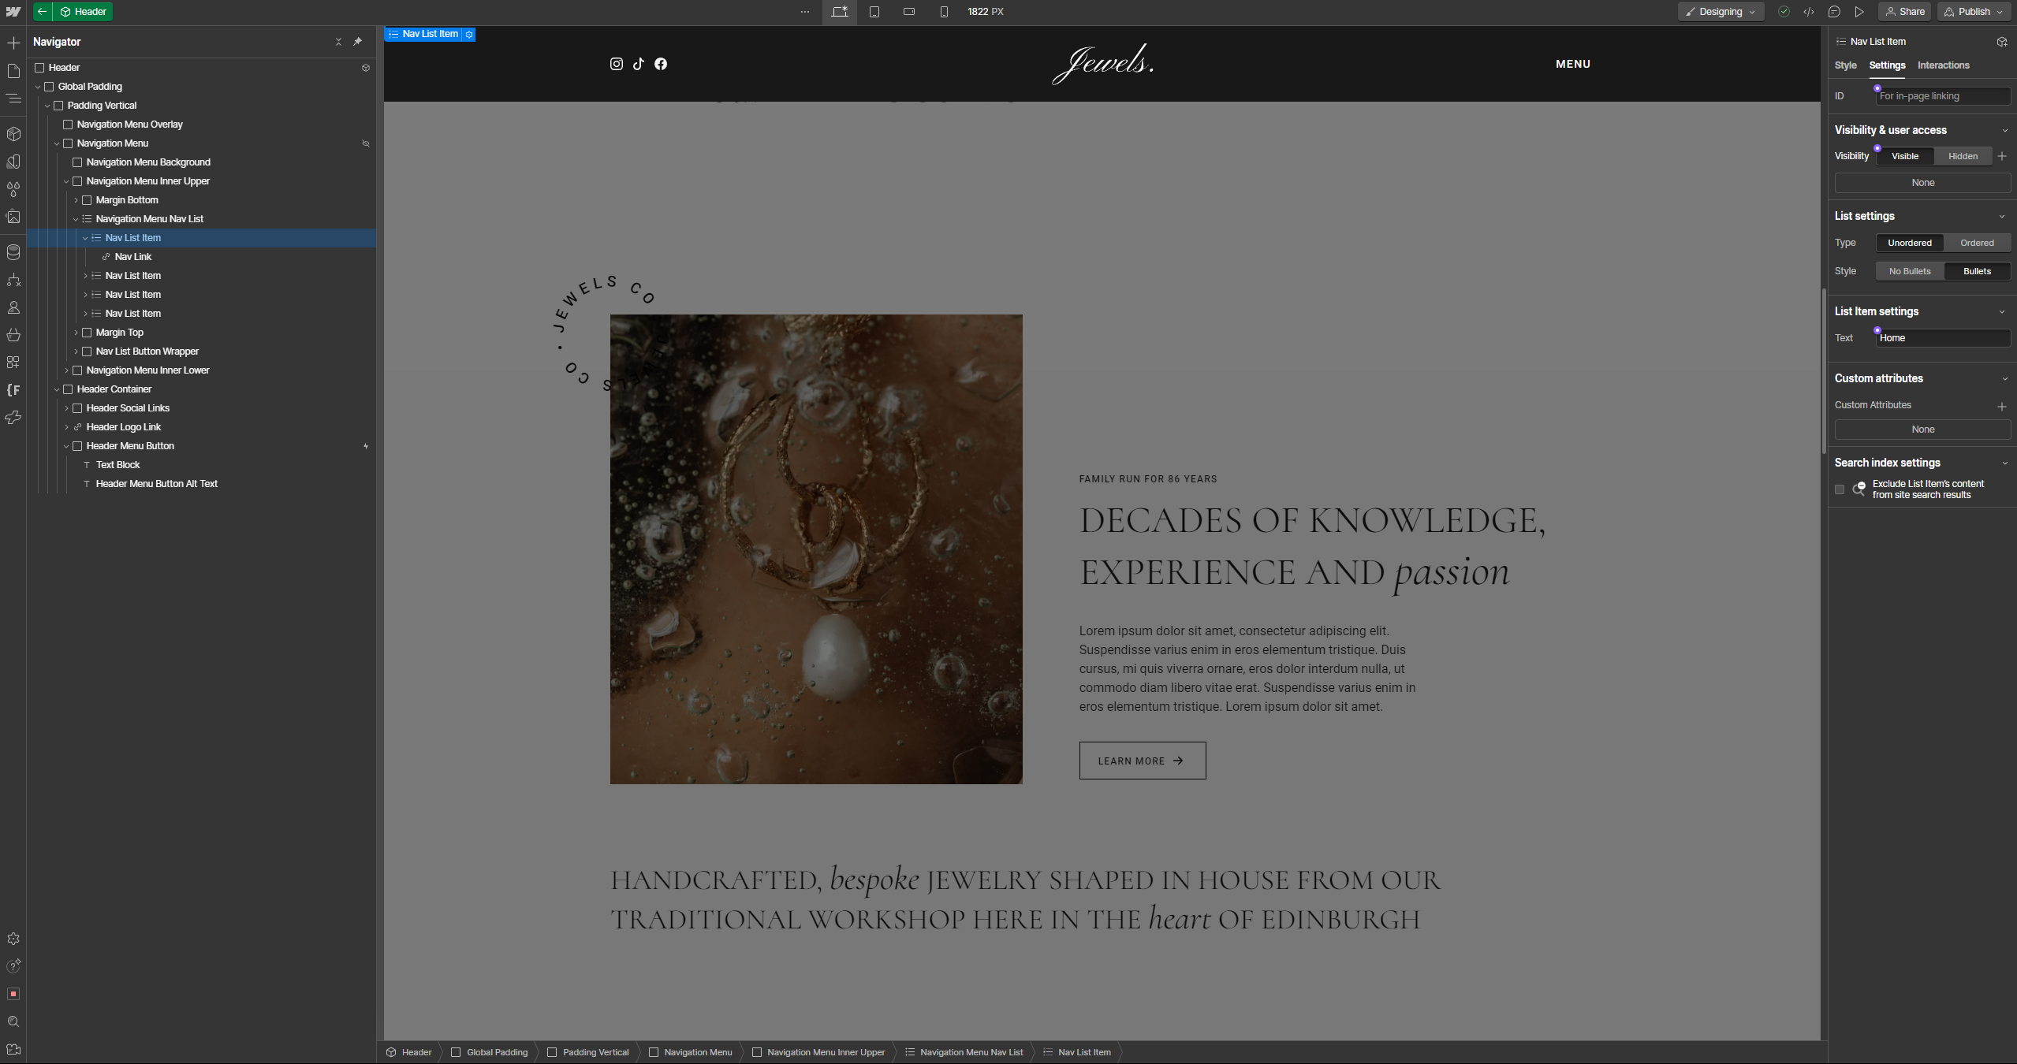
Task: Click the Publish button
Action: click(x=1974, y=12)
